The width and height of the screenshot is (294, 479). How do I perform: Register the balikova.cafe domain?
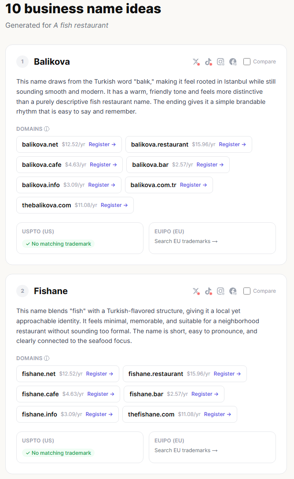(x=103, y=164)
